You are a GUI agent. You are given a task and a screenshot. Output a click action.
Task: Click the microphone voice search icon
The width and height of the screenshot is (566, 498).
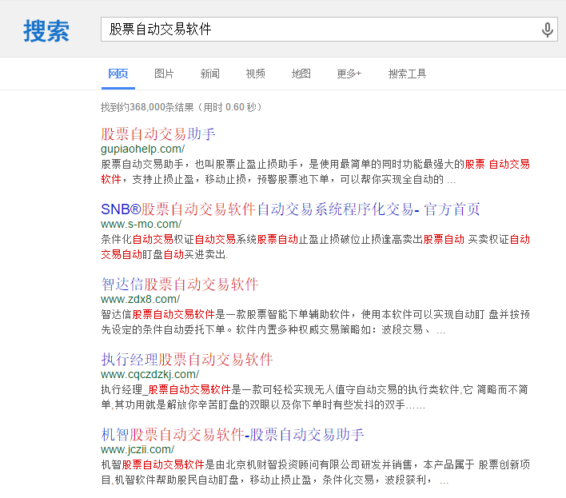click(x=548, y=30)
